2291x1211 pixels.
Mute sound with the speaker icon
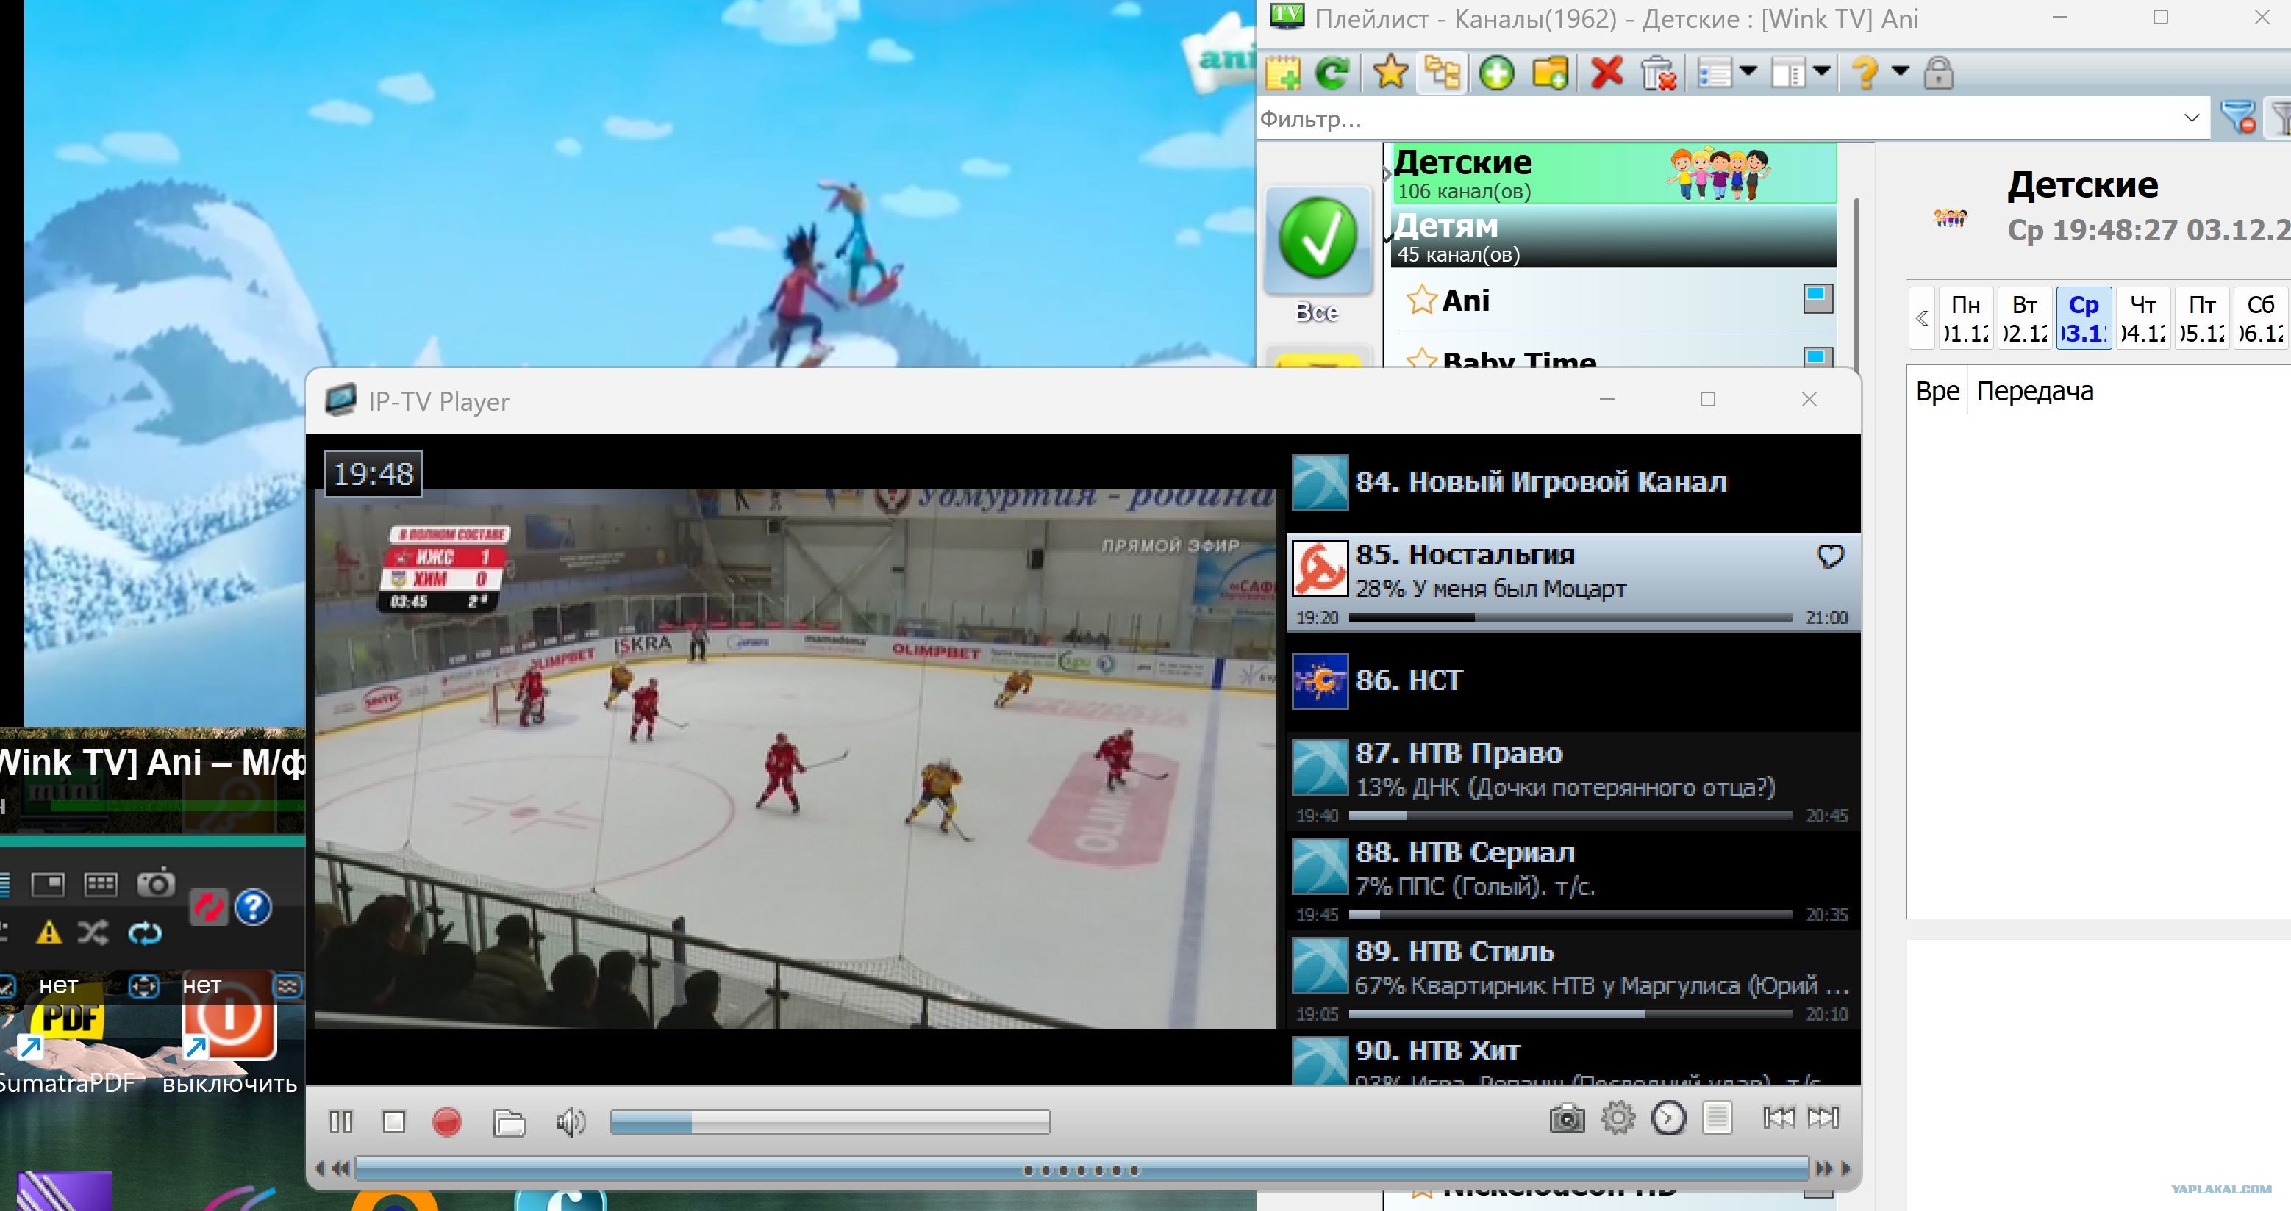(x=570, y=1122)
